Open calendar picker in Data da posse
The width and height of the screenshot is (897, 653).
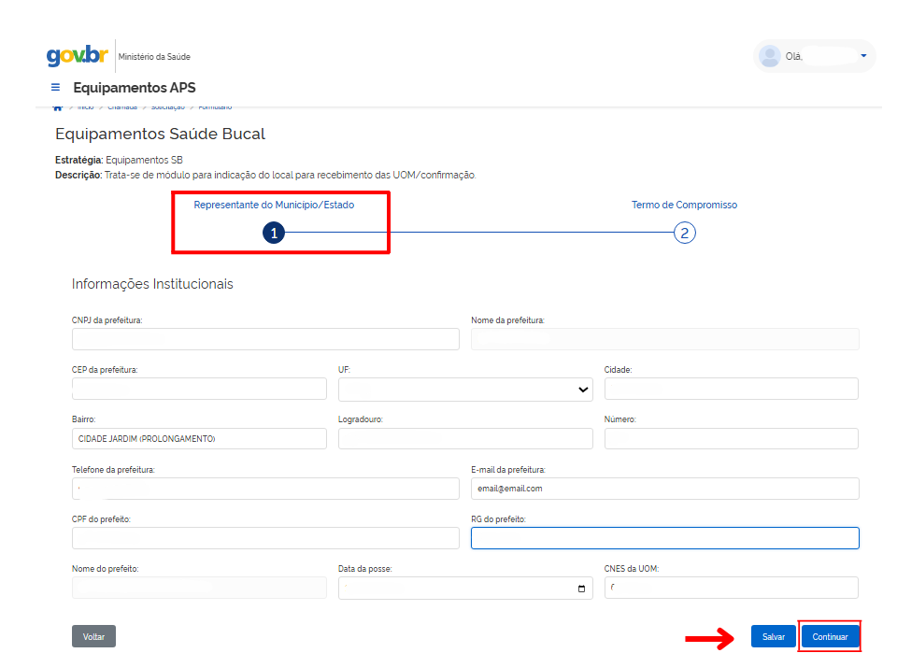pyautogui.click(x=581, y=589)
